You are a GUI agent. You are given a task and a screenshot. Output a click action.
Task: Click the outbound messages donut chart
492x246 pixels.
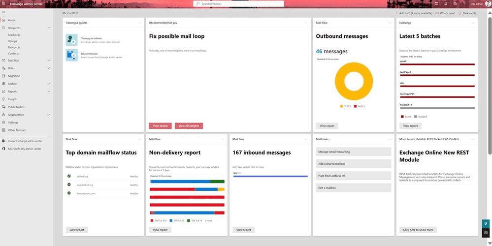354,81
